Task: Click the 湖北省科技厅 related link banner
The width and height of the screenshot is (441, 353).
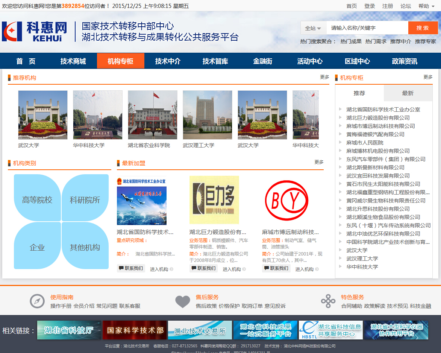Action: click(x=69, y=330)
